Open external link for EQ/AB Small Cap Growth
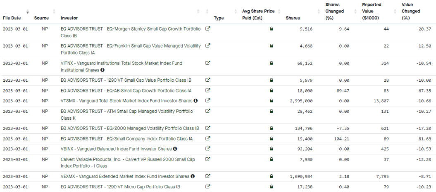The height and width of the screenshot is (192, 436). coord(207,90)
